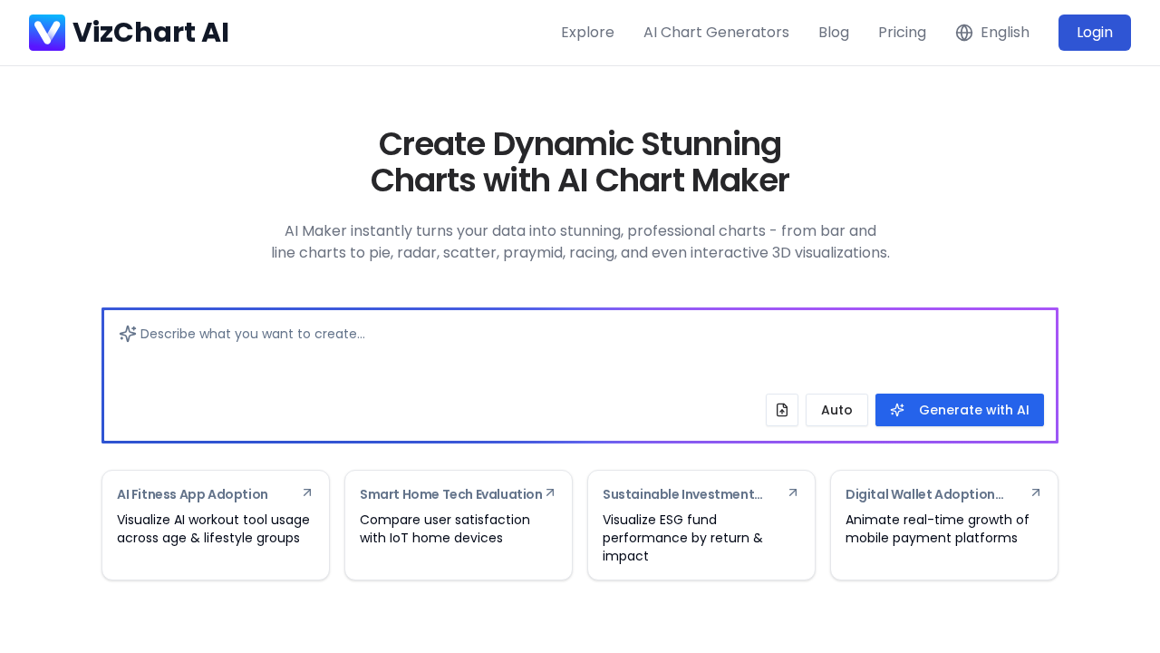
Task: Open the Explore menu item
Action: 587,32
